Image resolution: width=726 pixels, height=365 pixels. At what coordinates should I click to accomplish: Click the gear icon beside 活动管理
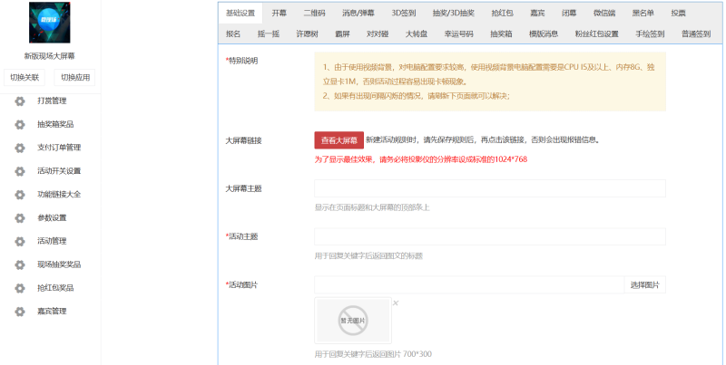(19, 241)
